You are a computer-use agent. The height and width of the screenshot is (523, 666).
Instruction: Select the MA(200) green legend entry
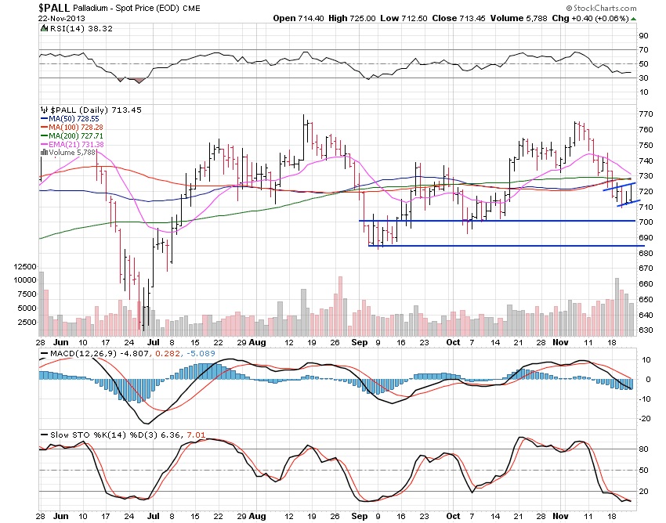click(x=72, y=136)
